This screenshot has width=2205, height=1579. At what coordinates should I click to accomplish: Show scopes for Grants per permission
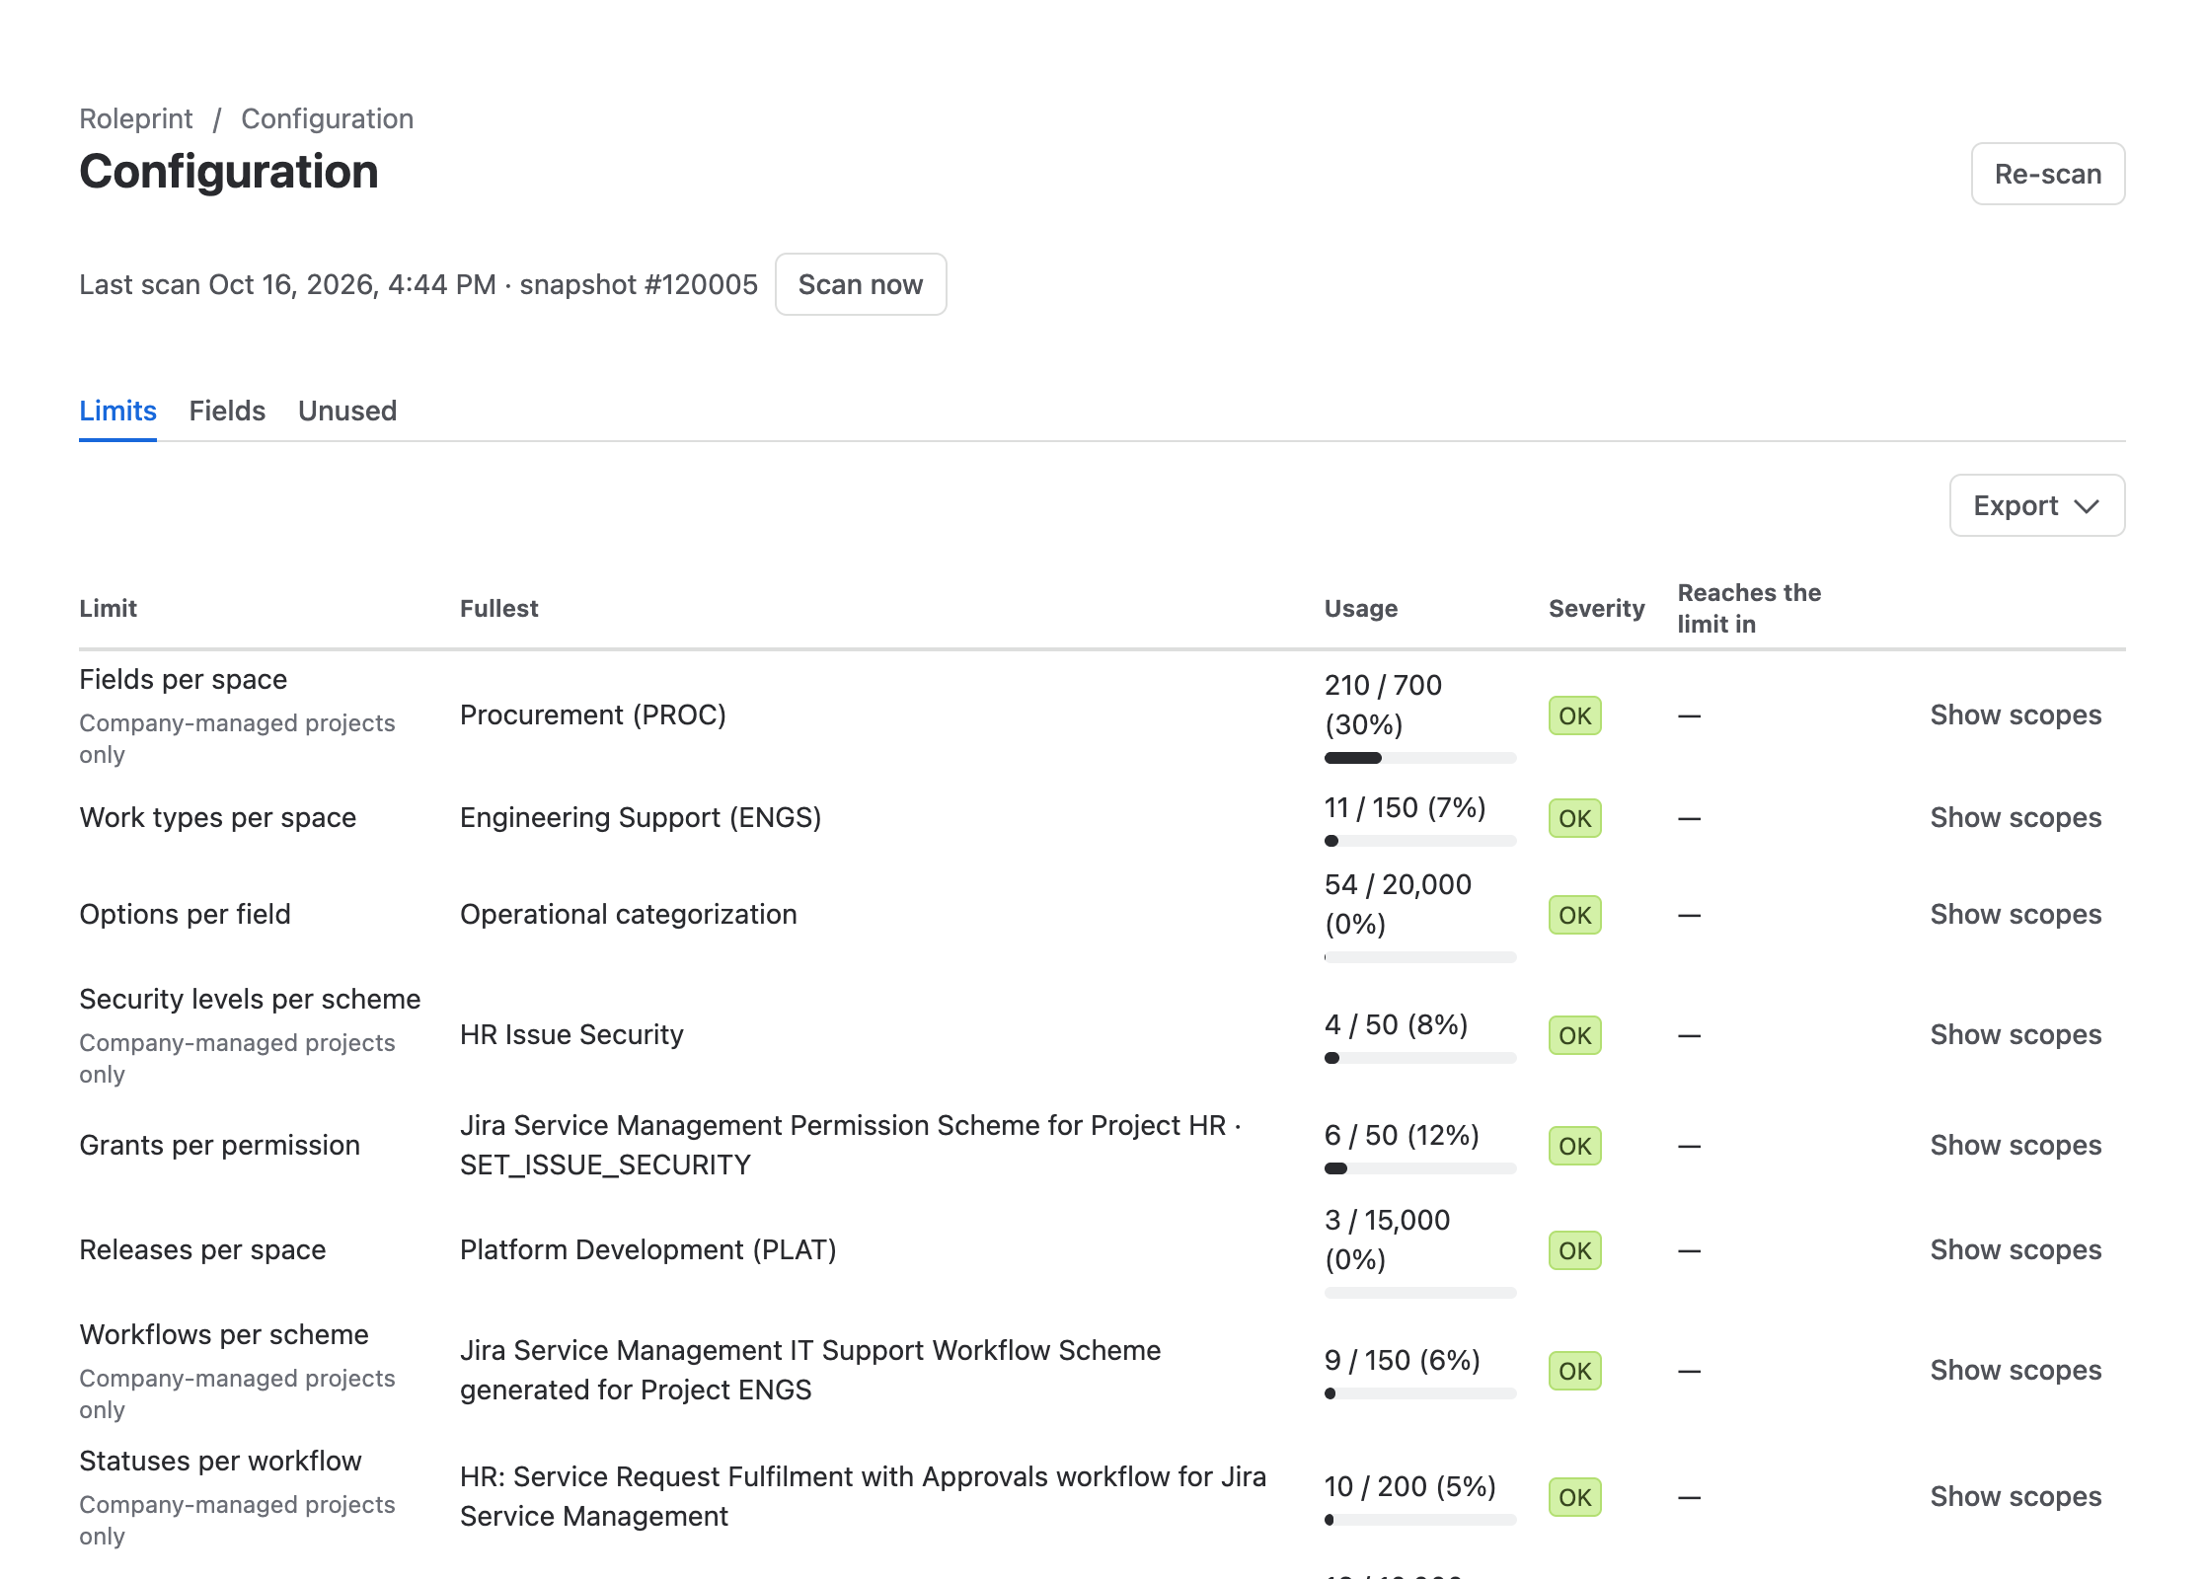pos(2015,1145)
